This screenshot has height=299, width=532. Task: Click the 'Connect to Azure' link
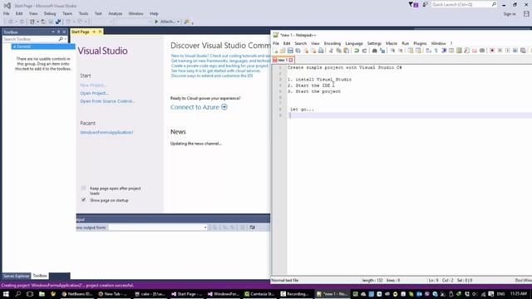[195, 107]
